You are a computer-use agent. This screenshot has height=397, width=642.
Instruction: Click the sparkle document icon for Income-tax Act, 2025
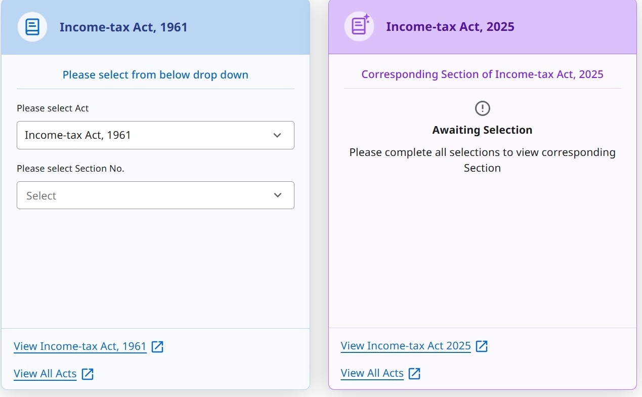359,26
